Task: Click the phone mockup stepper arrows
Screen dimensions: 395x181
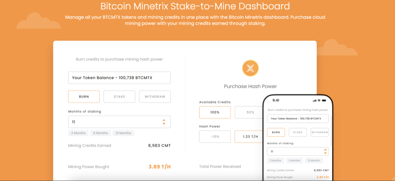Action: [x=325, y=151]
